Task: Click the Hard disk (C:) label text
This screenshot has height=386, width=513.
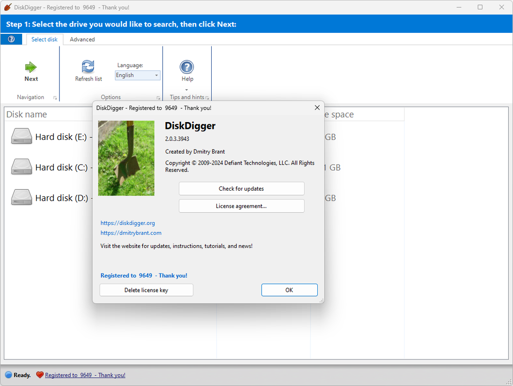Action: [62, 167]
